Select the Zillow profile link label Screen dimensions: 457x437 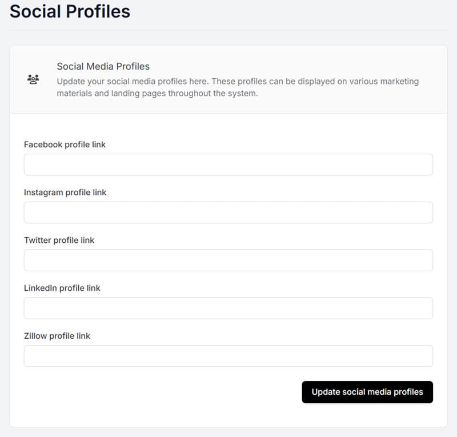coord(57,336)
